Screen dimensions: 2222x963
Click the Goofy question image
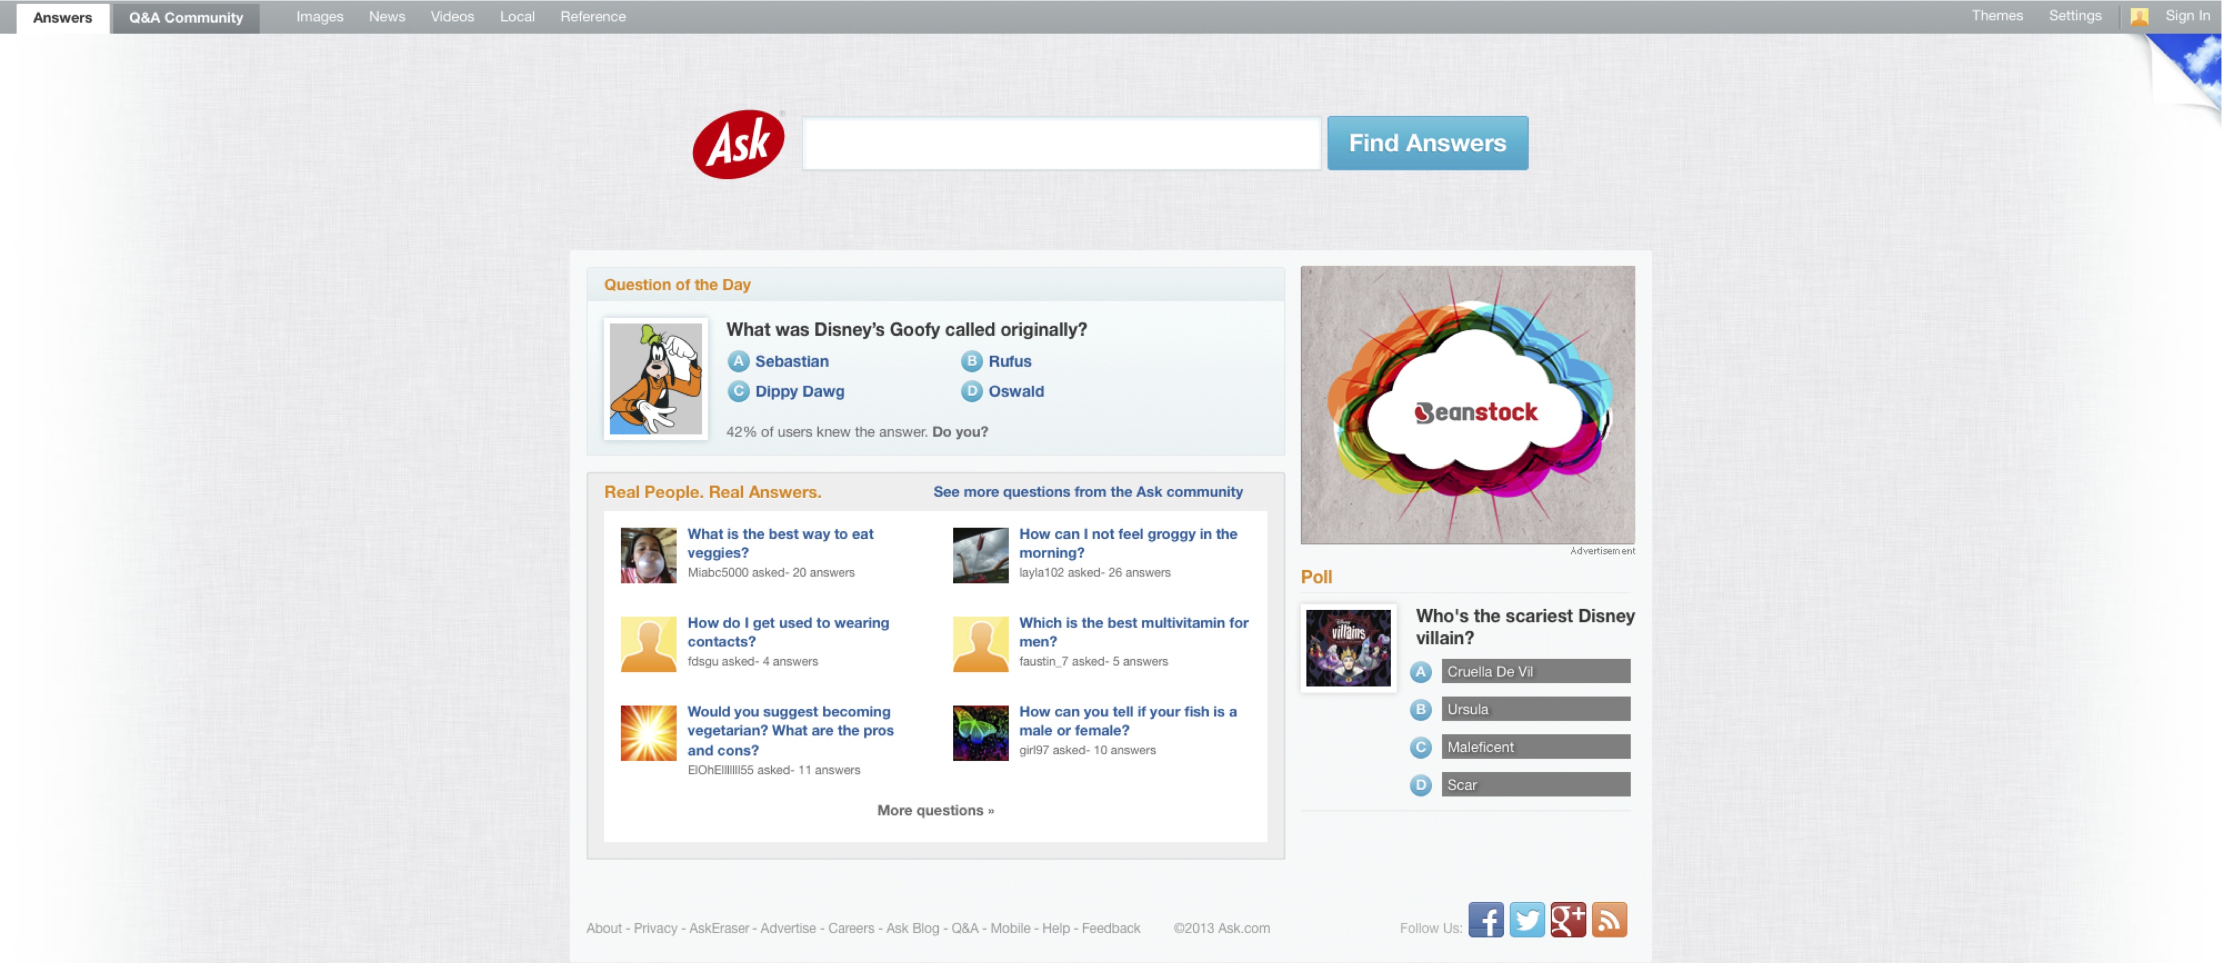pos(655,378)
